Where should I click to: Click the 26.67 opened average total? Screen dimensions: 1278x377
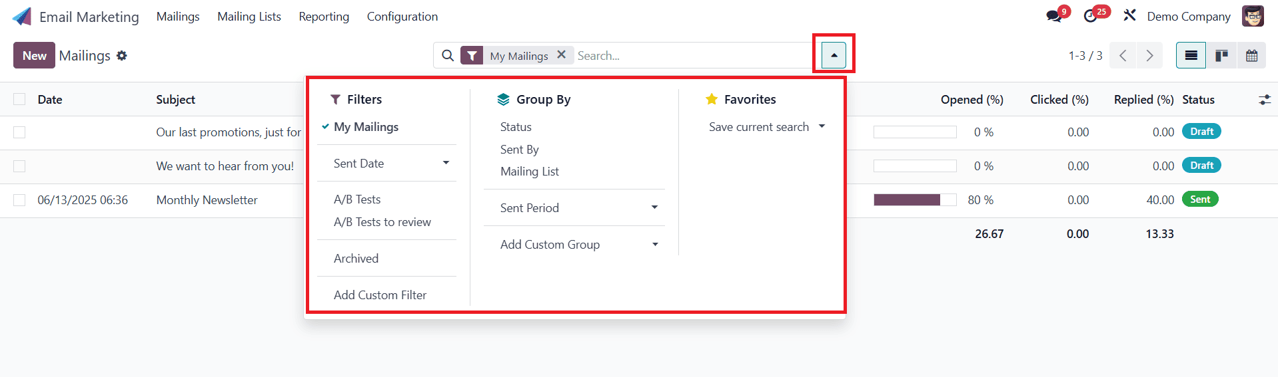pyautogui.click(x=989, y=234)
